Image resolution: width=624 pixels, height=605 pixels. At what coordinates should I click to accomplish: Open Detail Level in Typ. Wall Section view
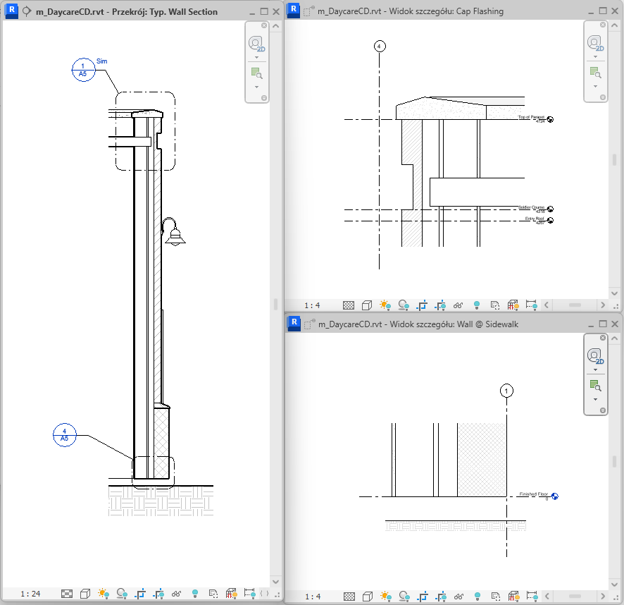[x=66, y=594]
